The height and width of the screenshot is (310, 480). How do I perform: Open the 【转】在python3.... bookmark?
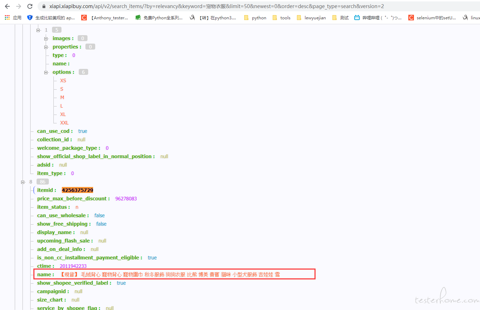point(213,18)
